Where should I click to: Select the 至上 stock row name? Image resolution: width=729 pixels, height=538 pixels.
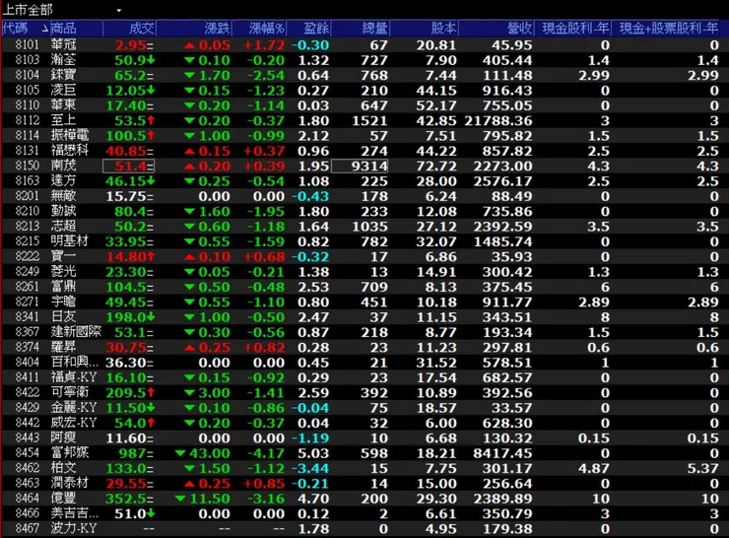[63, 120]
